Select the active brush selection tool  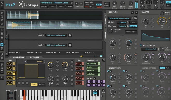pos(2,45)
